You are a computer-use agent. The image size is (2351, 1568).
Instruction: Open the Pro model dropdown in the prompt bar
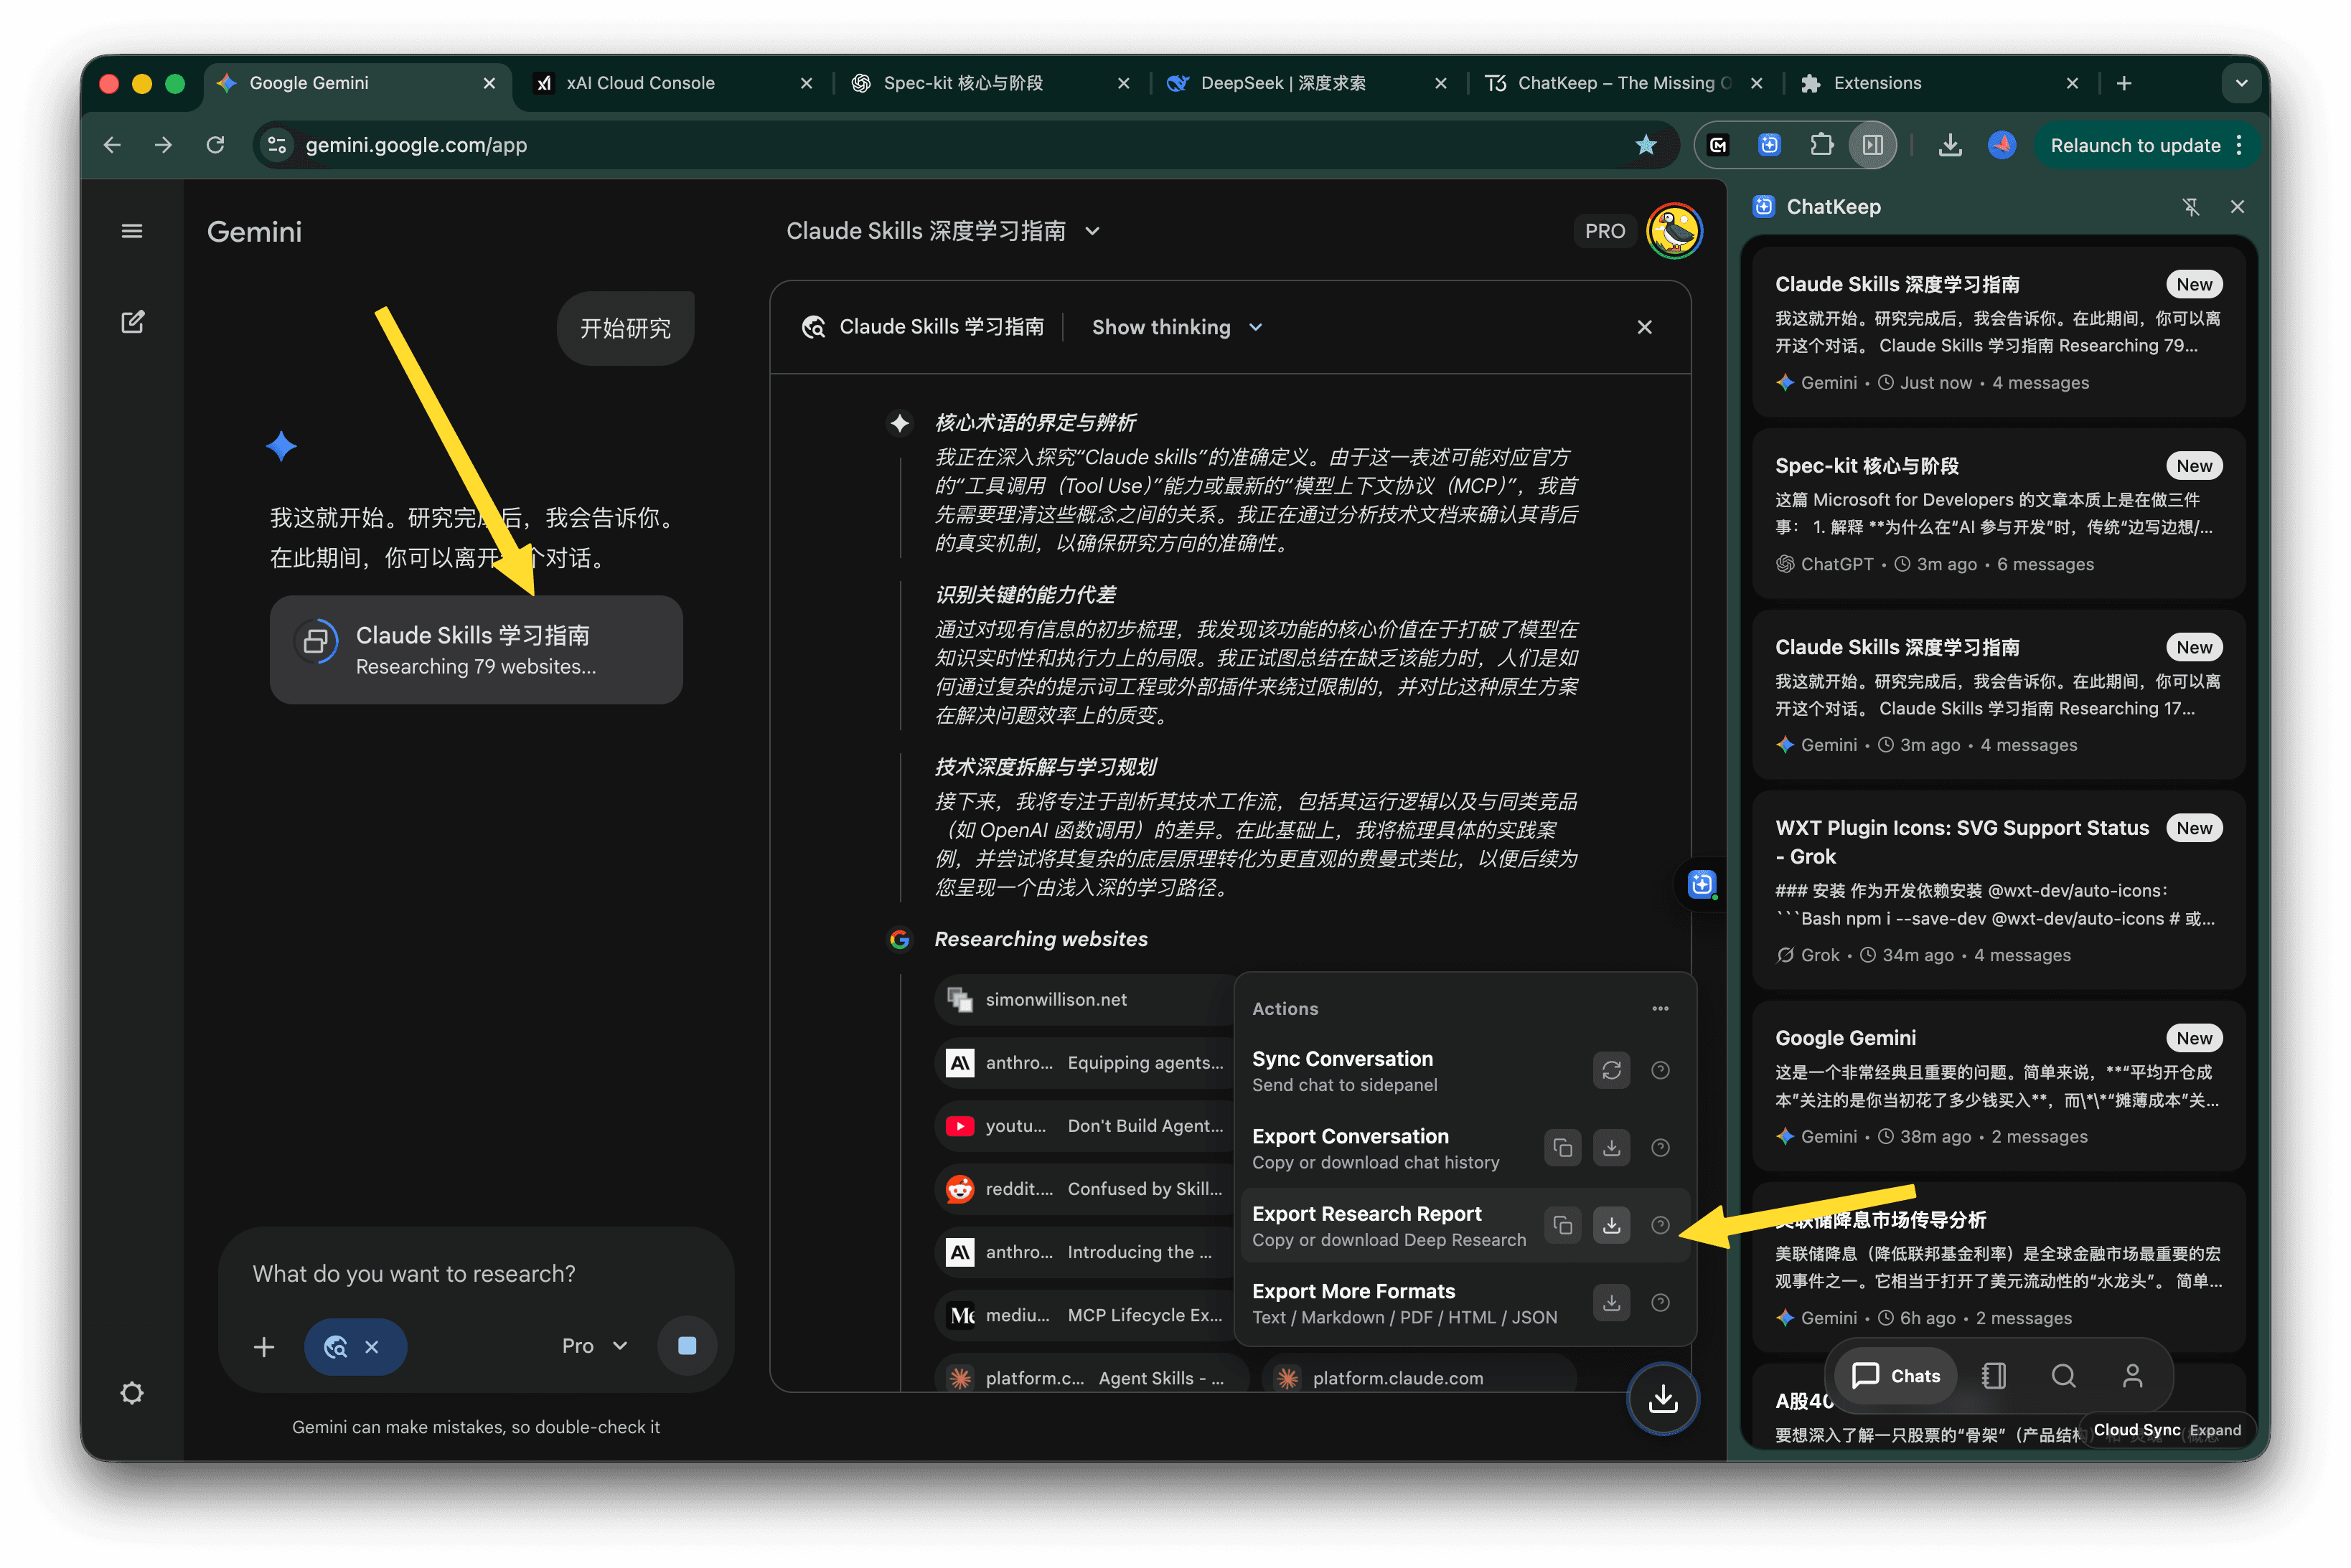click(x=593, y=1345)
